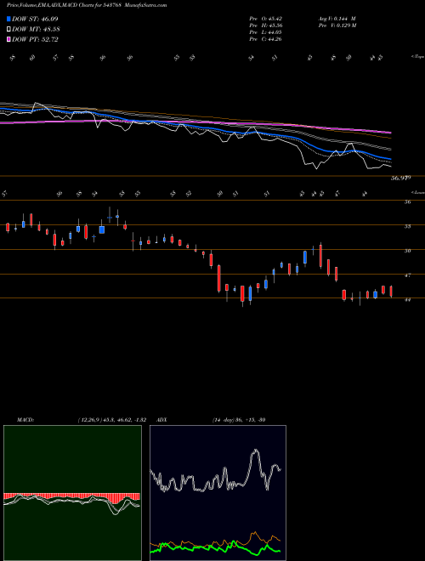Click the 'DOW MT: 48.58' legend text
Viewport: 425px width, 561px height.
pyautogui.click(x=36, y=30)
